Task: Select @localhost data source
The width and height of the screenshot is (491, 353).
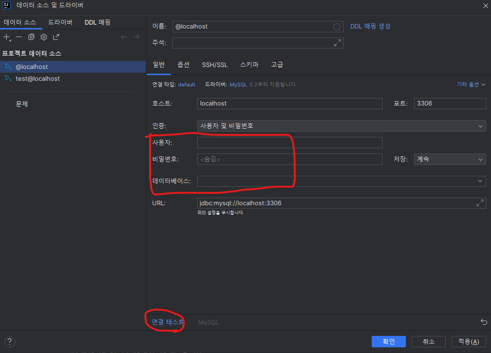Action: [x=73, y=67]
